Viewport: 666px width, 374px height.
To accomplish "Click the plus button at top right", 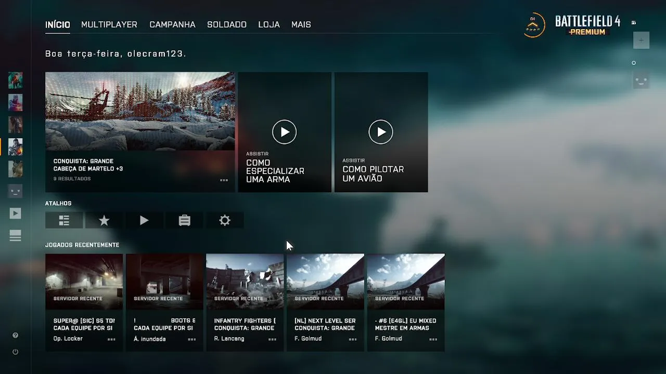I will tap(641, 40).
